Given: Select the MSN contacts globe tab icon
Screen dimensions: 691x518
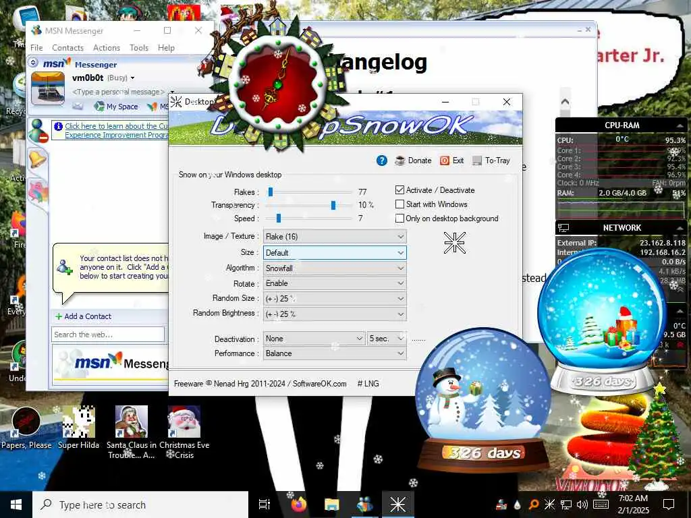Looking at the screenshot, I should (x=38, y=131).
